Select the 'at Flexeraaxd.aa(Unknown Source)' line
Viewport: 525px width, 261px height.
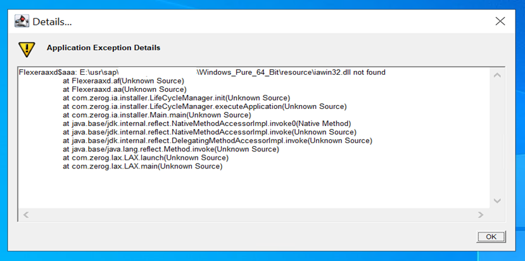pyautogui.click(x=125, y=89)
